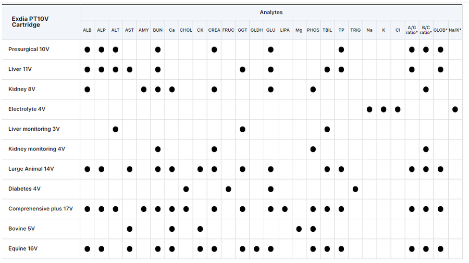Select the Presurgical 10V row label

[x=29, y=49]
